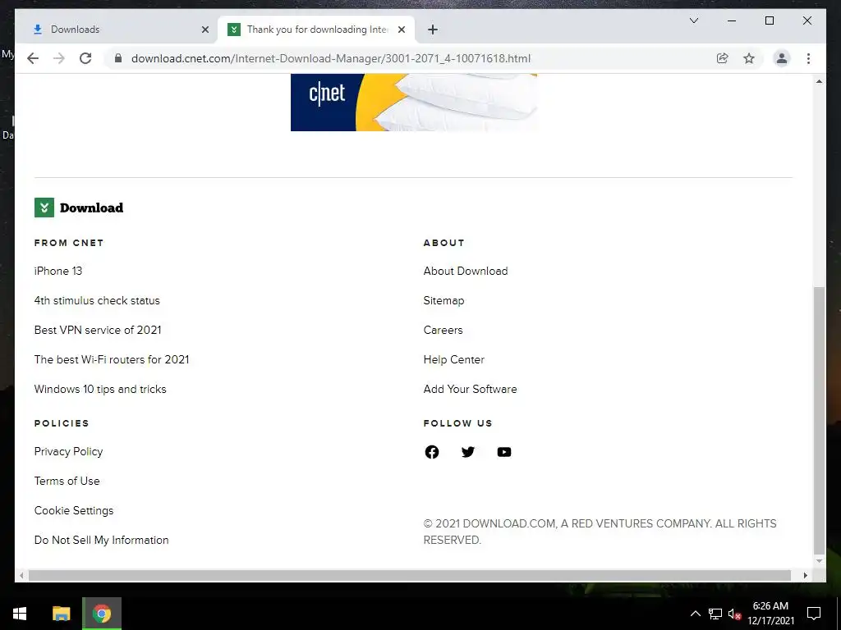
Task: Open the network status tray icon
Action: point(715,614)
